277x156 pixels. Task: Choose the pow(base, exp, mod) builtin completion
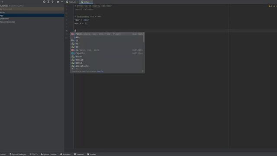107,50
